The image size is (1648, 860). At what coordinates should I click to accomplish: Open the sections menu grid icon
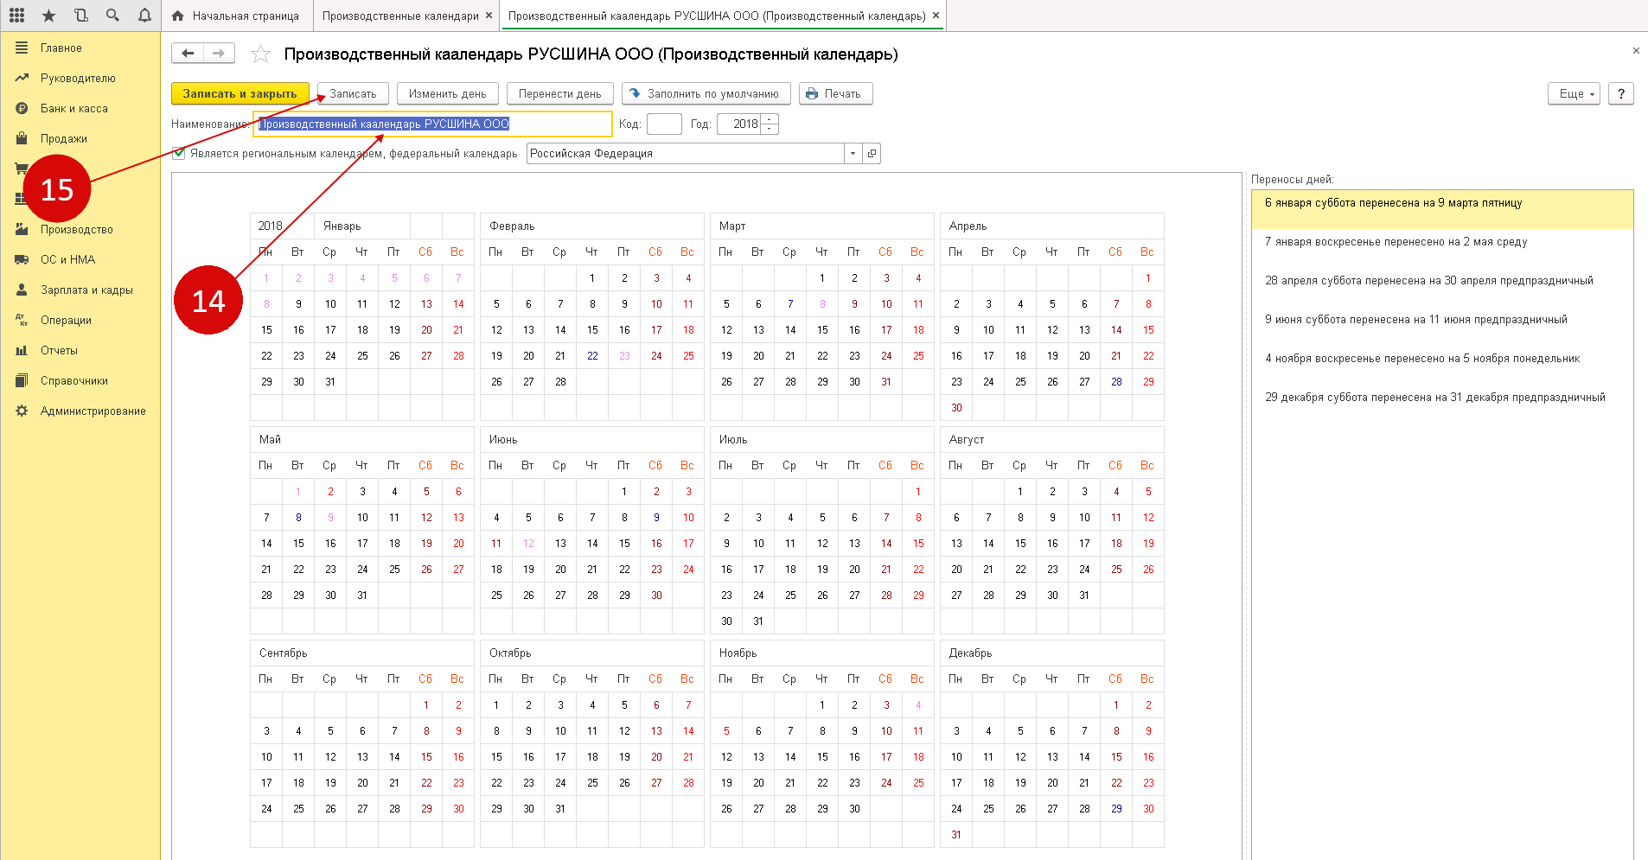click(x=17, y=15)
